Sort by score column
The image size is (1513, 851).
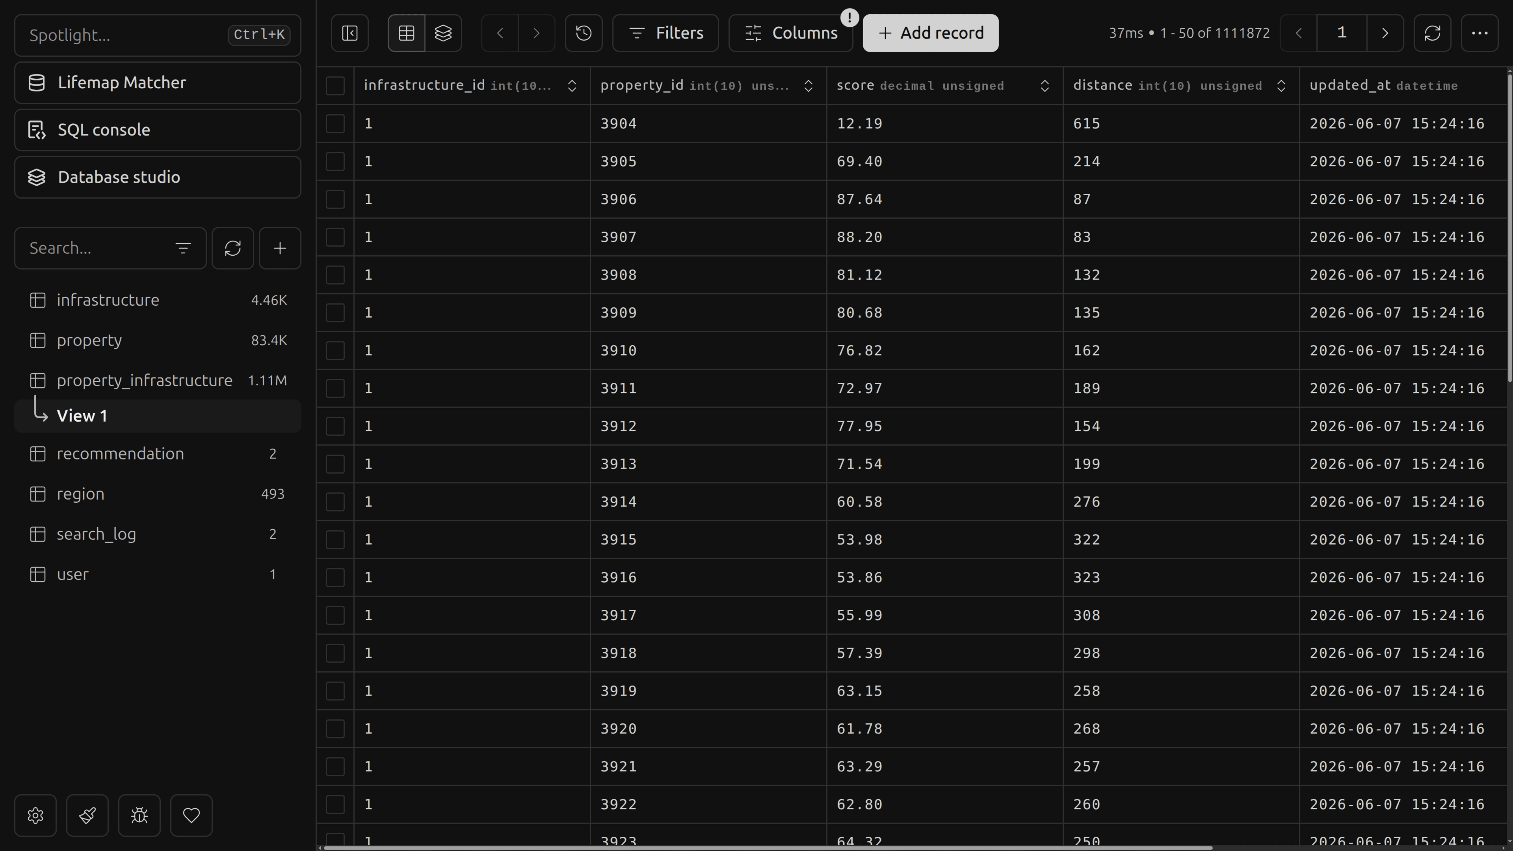tap(1045, 86)
